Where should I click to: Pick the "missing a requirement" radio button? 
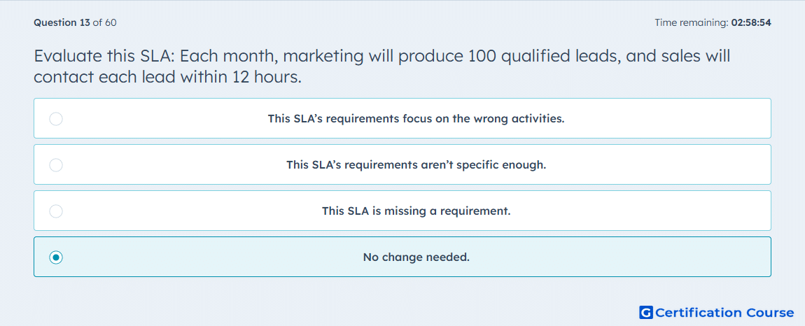[56, 211]
